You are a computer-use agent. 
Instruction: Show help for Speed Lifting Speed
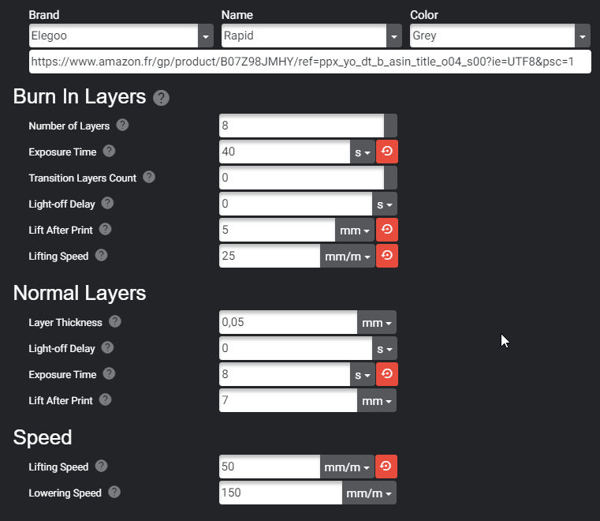(102, 466)
